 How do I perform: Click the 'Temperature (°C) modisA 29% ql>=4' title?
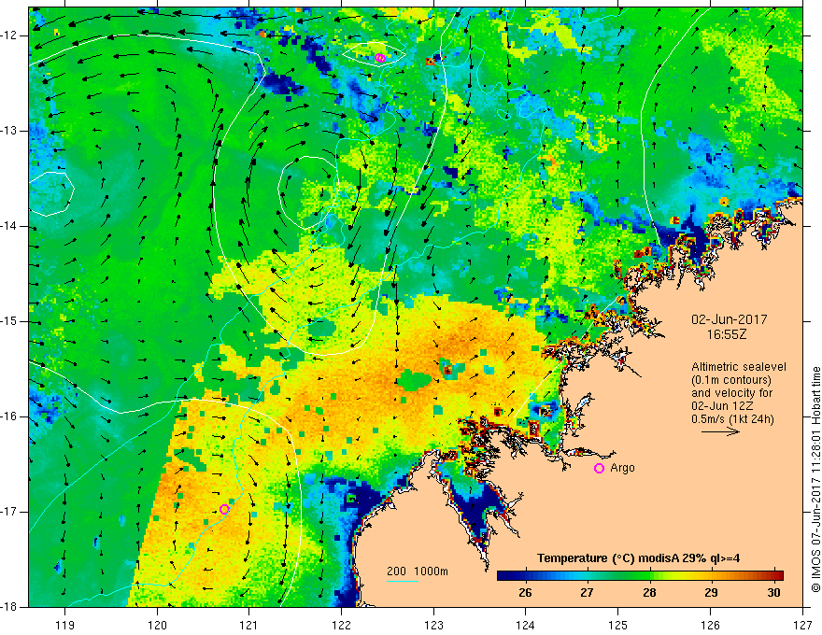638,558
